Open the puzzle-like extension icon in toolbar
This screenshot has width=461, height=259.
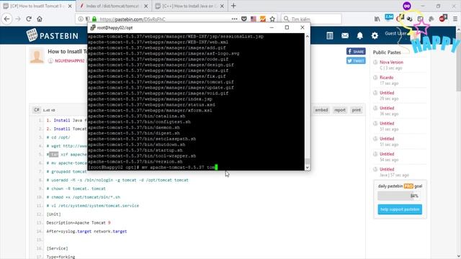coord(431,19)
